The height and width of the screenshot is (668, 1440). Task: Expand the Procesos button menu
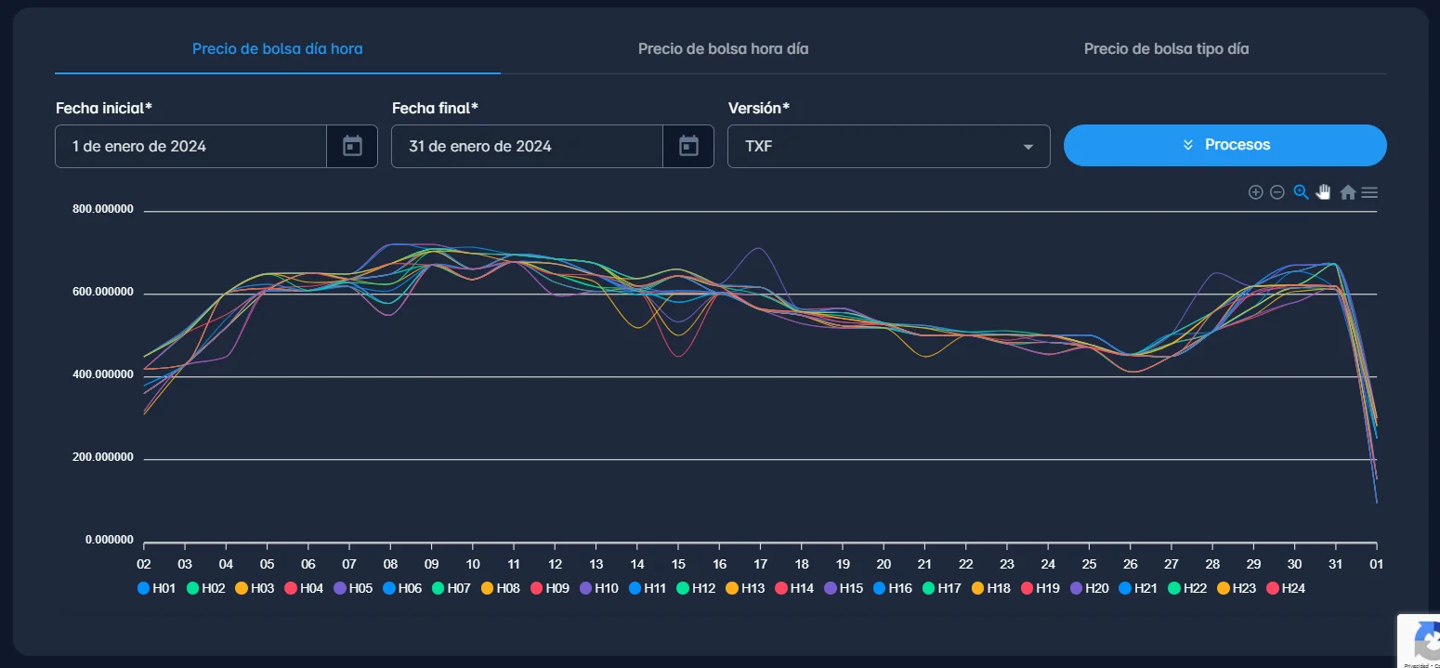[1224, 145]
